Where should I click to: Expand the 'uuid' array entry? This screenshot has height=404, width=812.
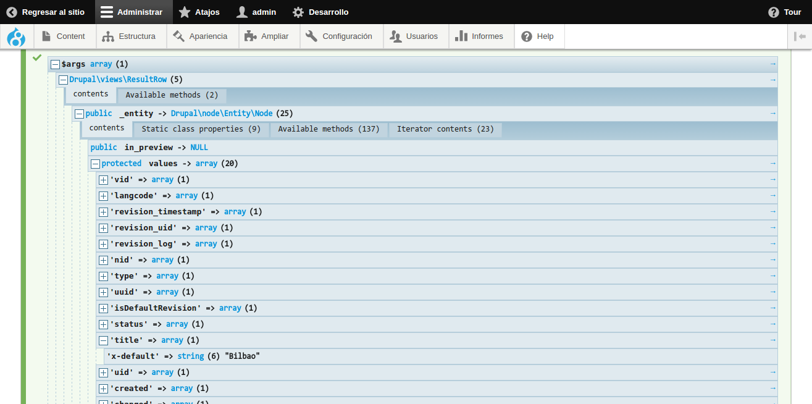[103, 292]
